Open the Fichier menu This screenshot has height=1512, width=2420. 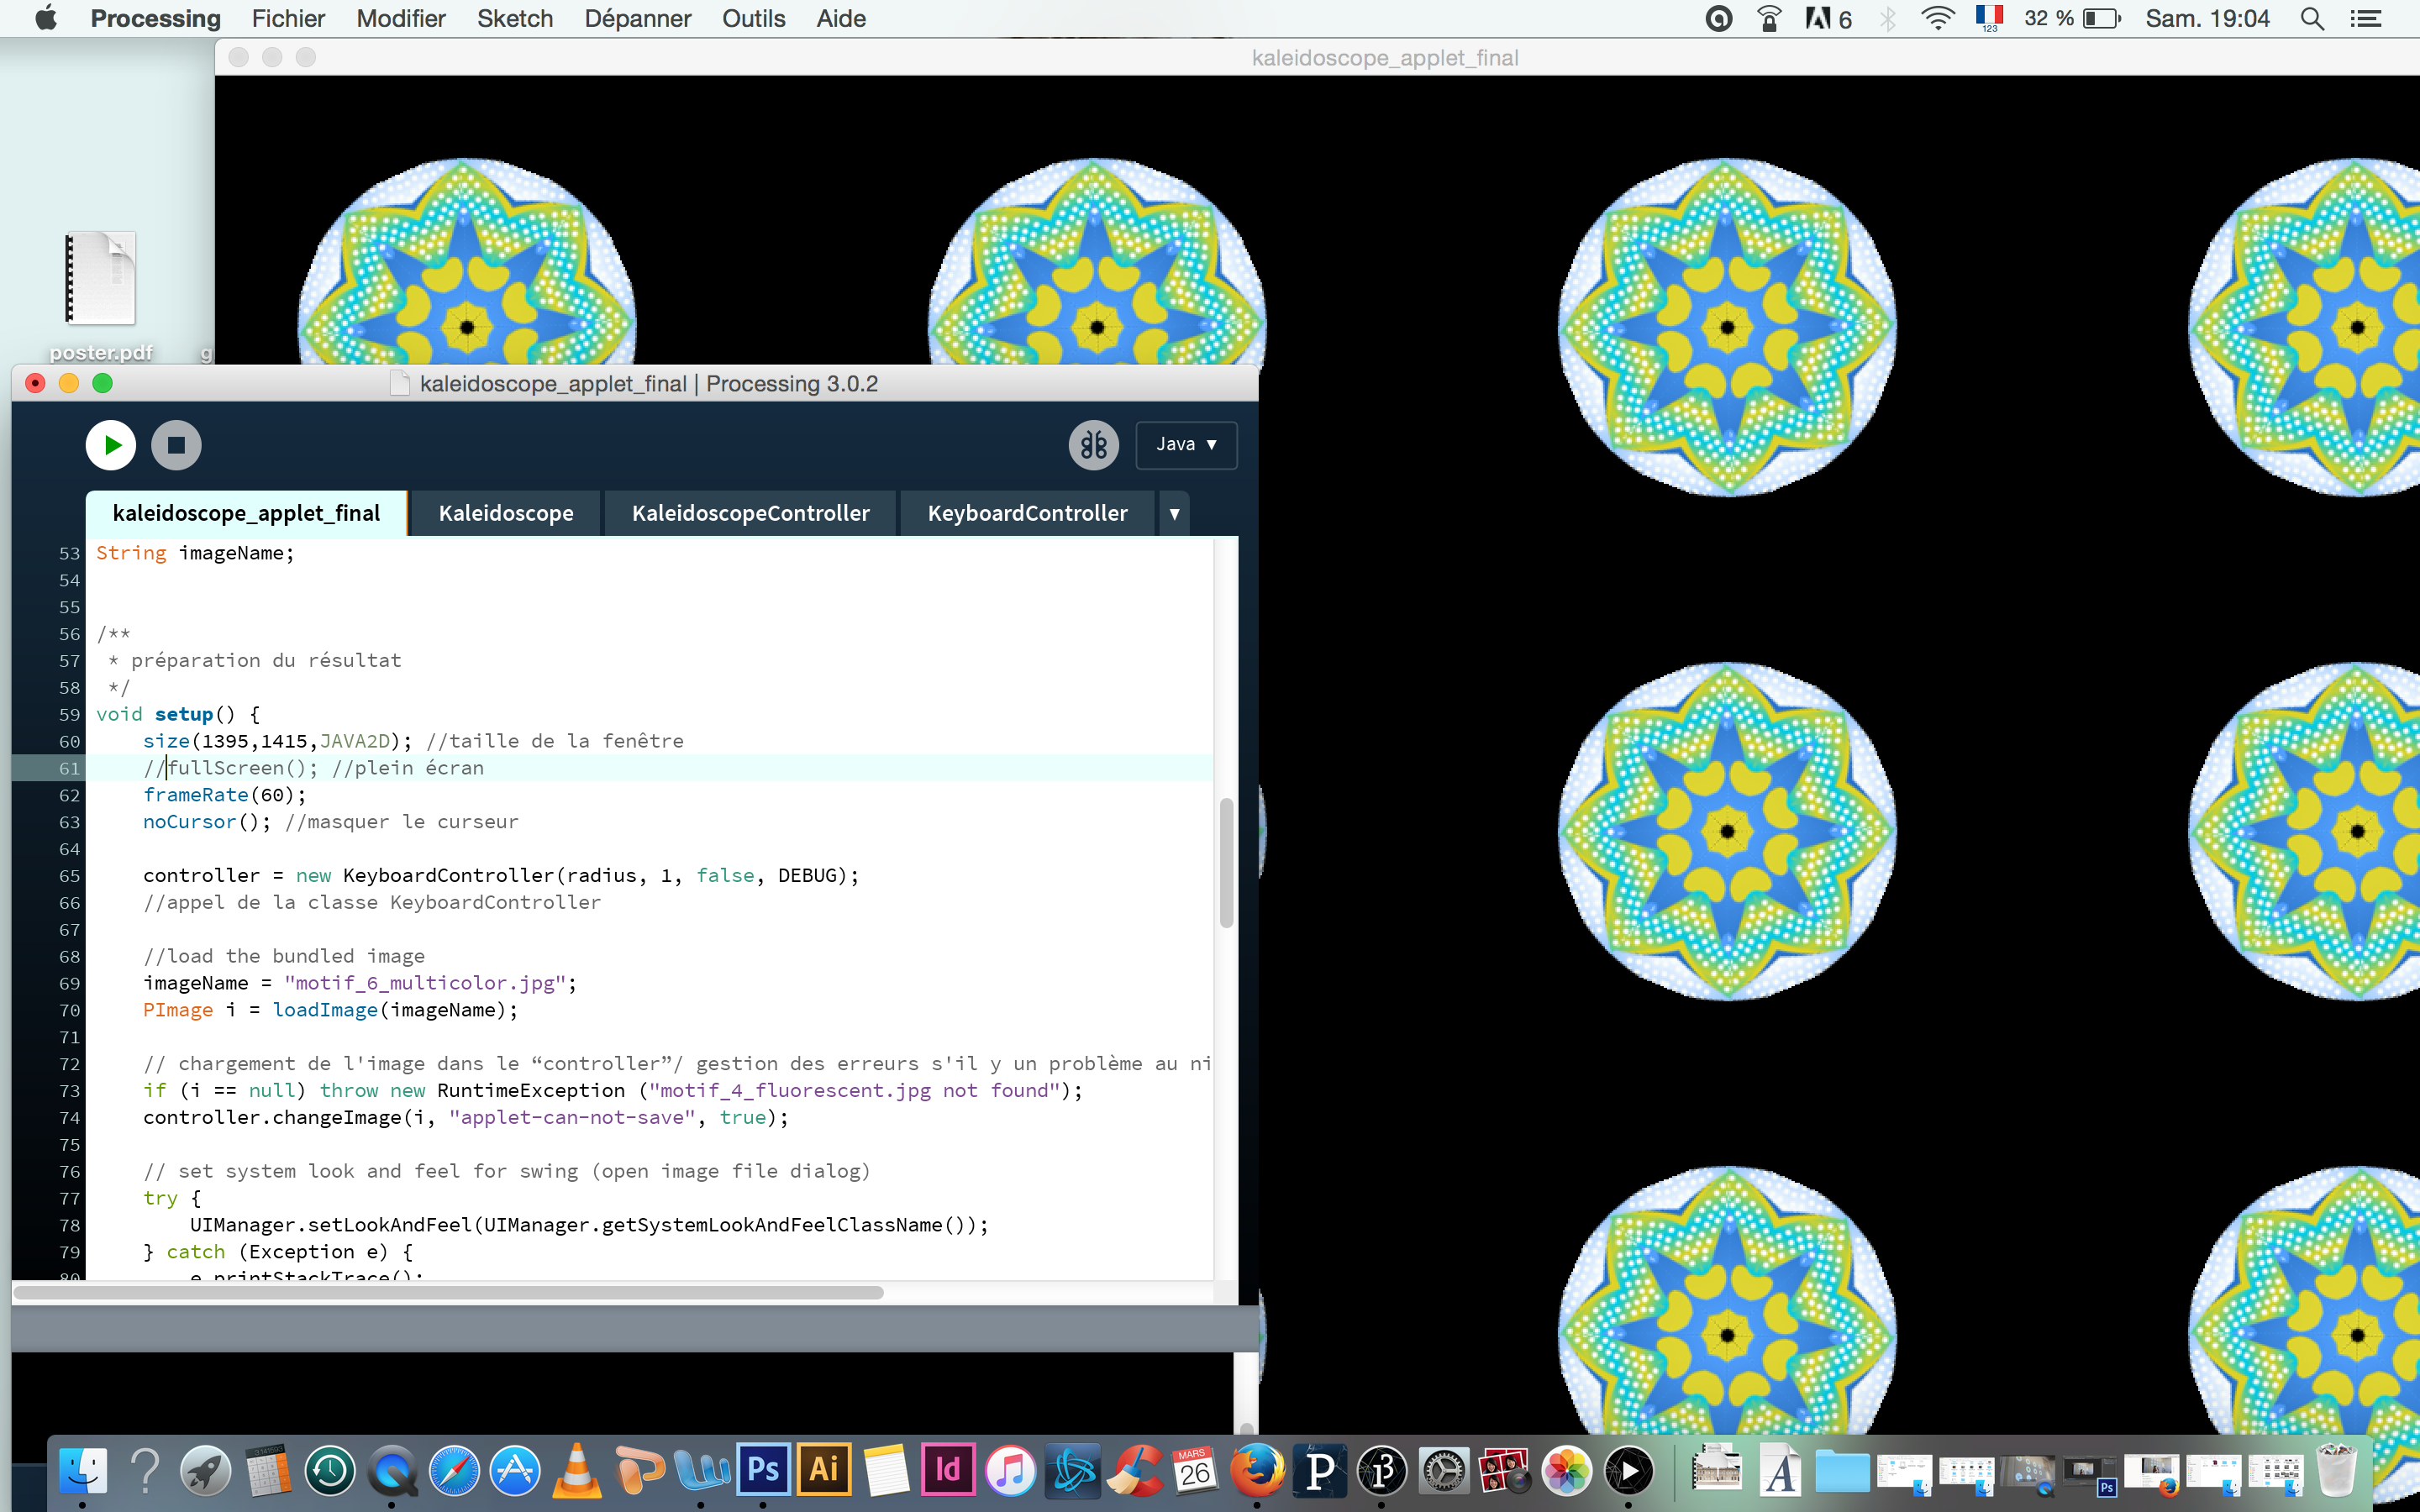[x=288, y=18]
